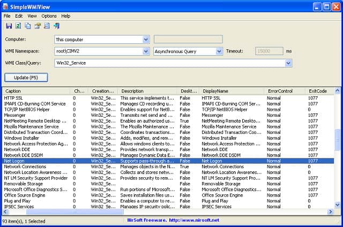This screenshot has width=343, height=227.
Task: Click the horizontal scrollbar thumb
Action: click(75, 211)
